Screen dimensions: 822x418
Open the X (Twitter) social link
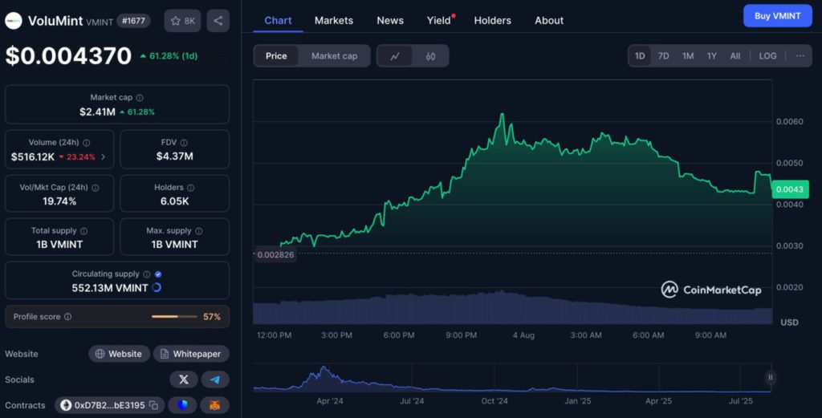[184, 379]
